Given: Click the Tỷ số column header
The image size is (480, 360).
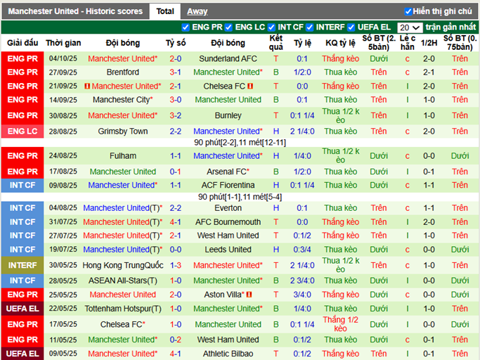Looking at the screenshot, I should tap(175, 43).
